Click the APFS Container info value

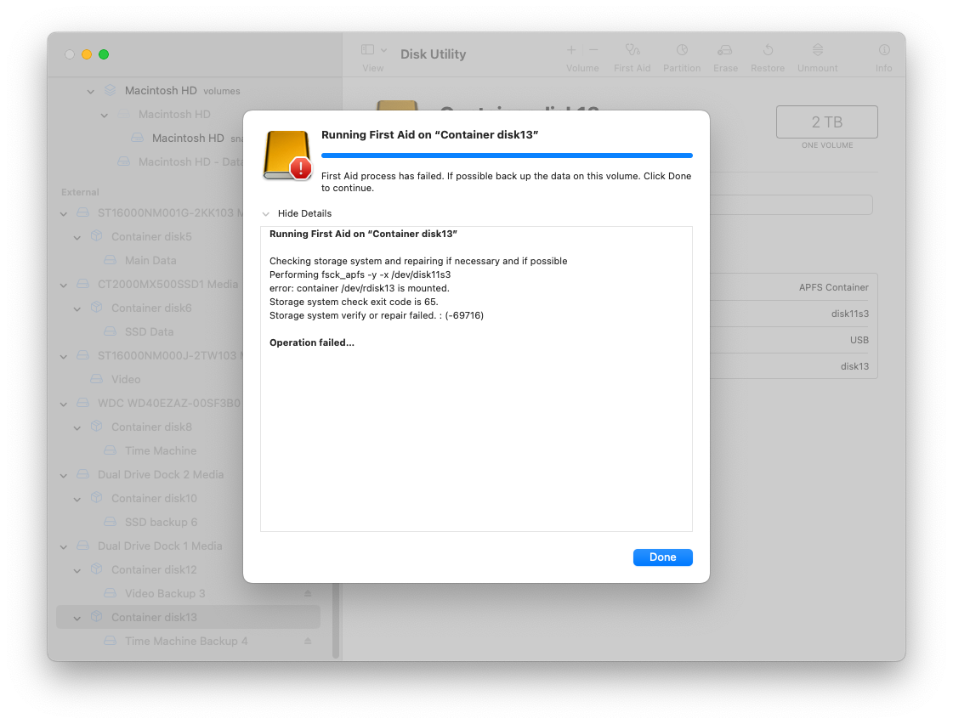coord(833,287)
